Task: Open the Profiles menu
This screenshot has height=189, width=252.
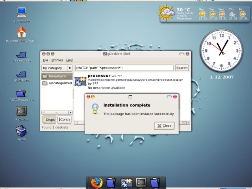Action: point(57,60)
